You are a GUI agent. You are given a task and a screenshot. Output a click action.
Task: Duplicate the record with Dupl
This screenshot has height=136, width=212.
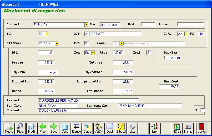pos(110,128)
